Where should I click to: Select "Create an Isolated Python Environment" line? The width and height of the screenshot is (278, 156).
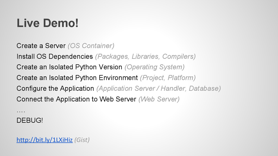click(77, 78)
